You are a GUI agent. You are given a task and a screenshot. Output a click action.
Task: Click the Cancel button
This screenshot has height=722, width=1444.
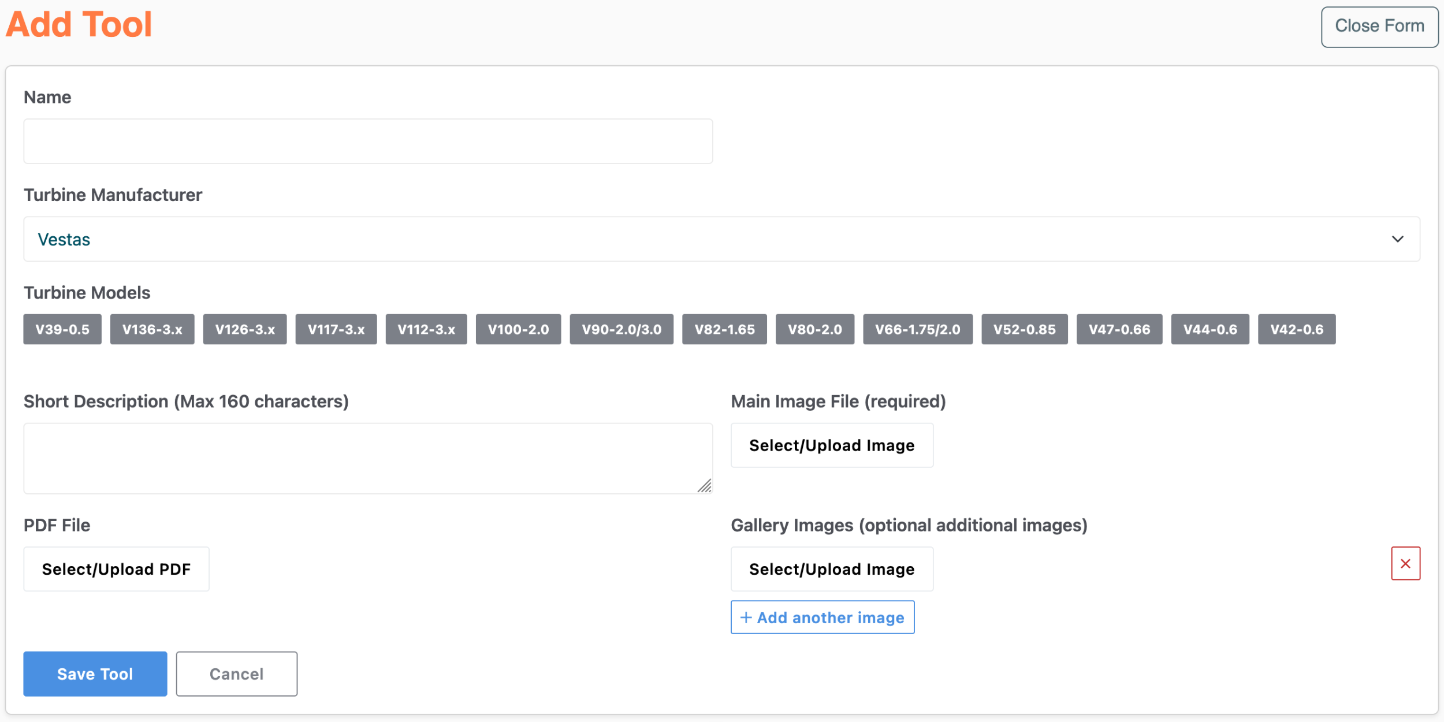(236, 673)
